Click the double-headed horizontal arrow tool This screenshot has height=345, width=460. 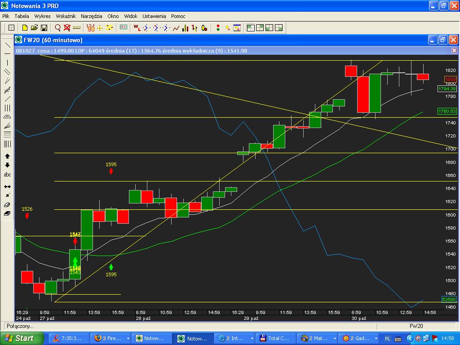pyautogui.click(x=7, y=186)
